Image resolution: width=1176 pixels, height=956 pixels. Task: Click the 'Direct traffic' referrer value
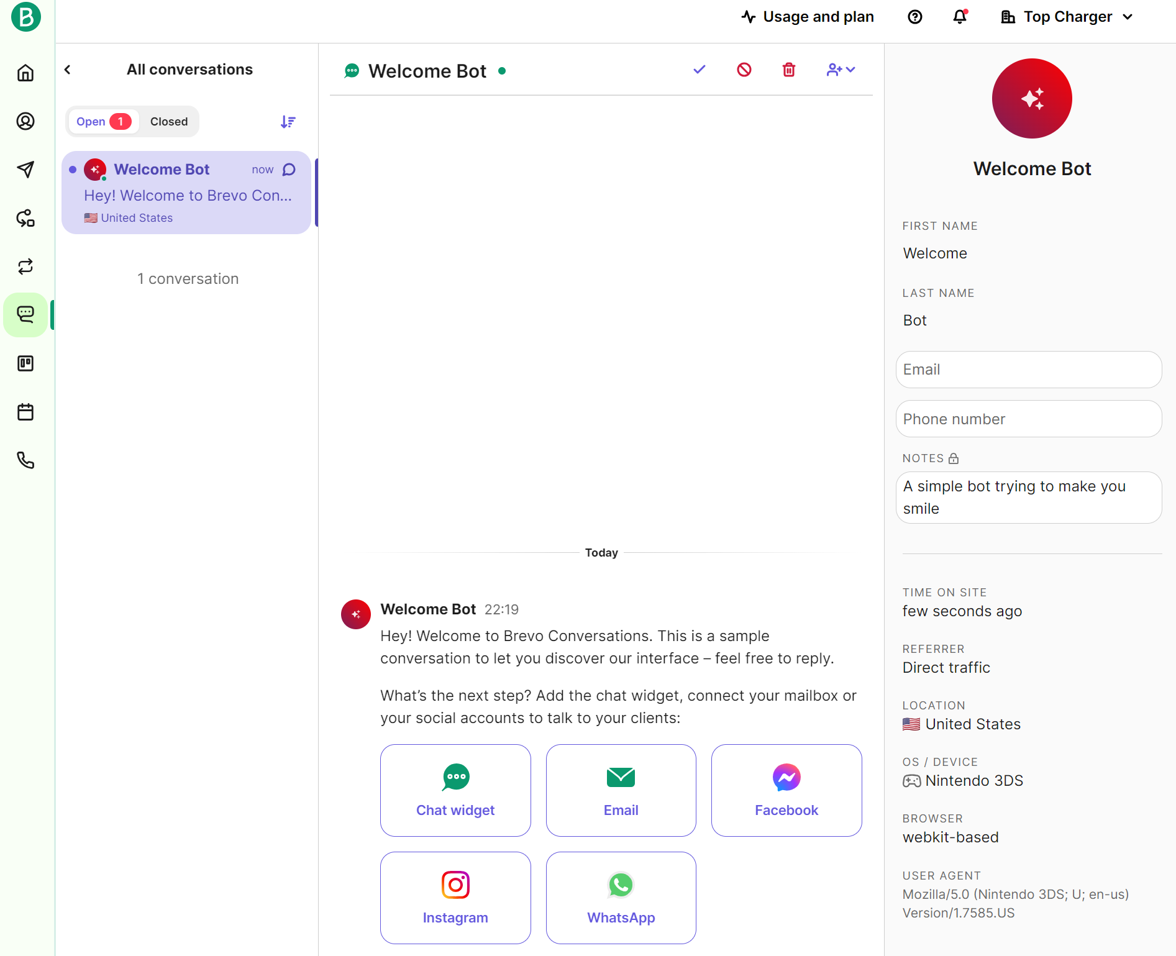(946, 668)
